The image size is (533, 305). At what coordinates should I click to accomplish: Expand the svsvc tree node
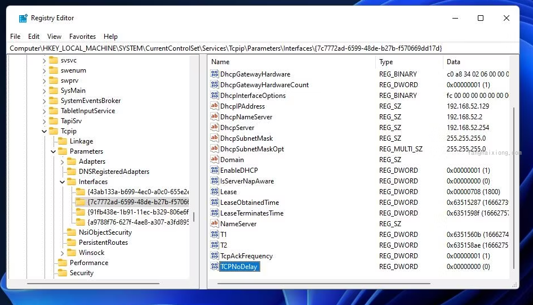(x=44, y=61)
